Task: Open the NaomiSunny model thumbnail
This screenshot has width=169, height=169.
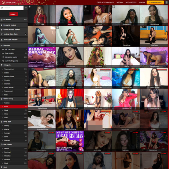Action: click(x=154, y=15)
